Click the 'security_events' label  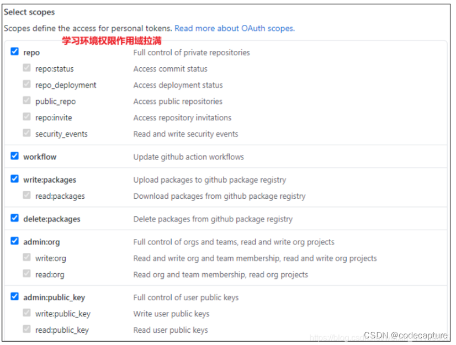tap(61, 134)
